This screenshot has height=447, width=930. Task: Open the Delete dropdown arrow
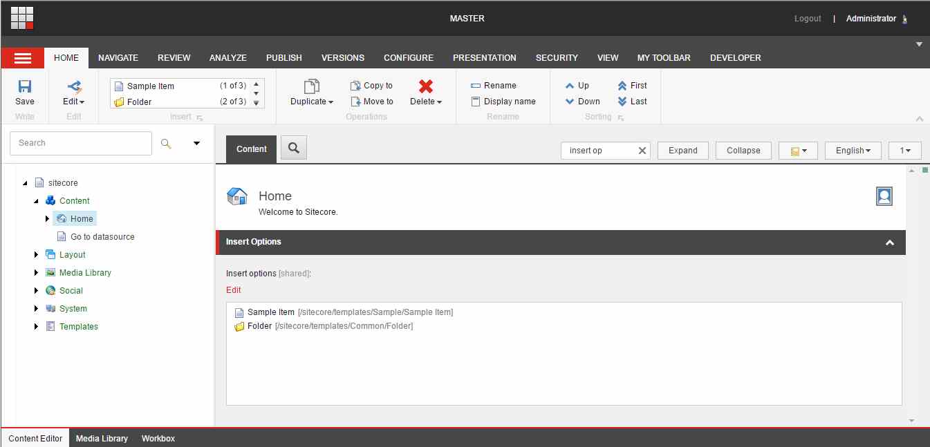tap(439, 102)
